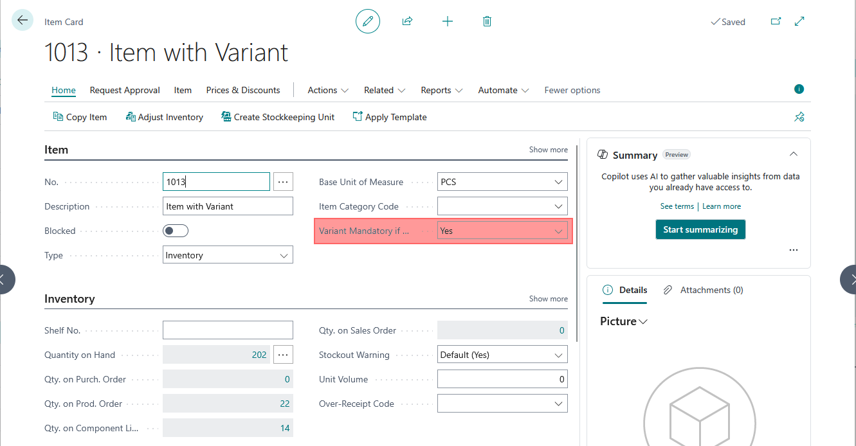
Task: Click Show more in Inventory section
Action: point(549,299)
